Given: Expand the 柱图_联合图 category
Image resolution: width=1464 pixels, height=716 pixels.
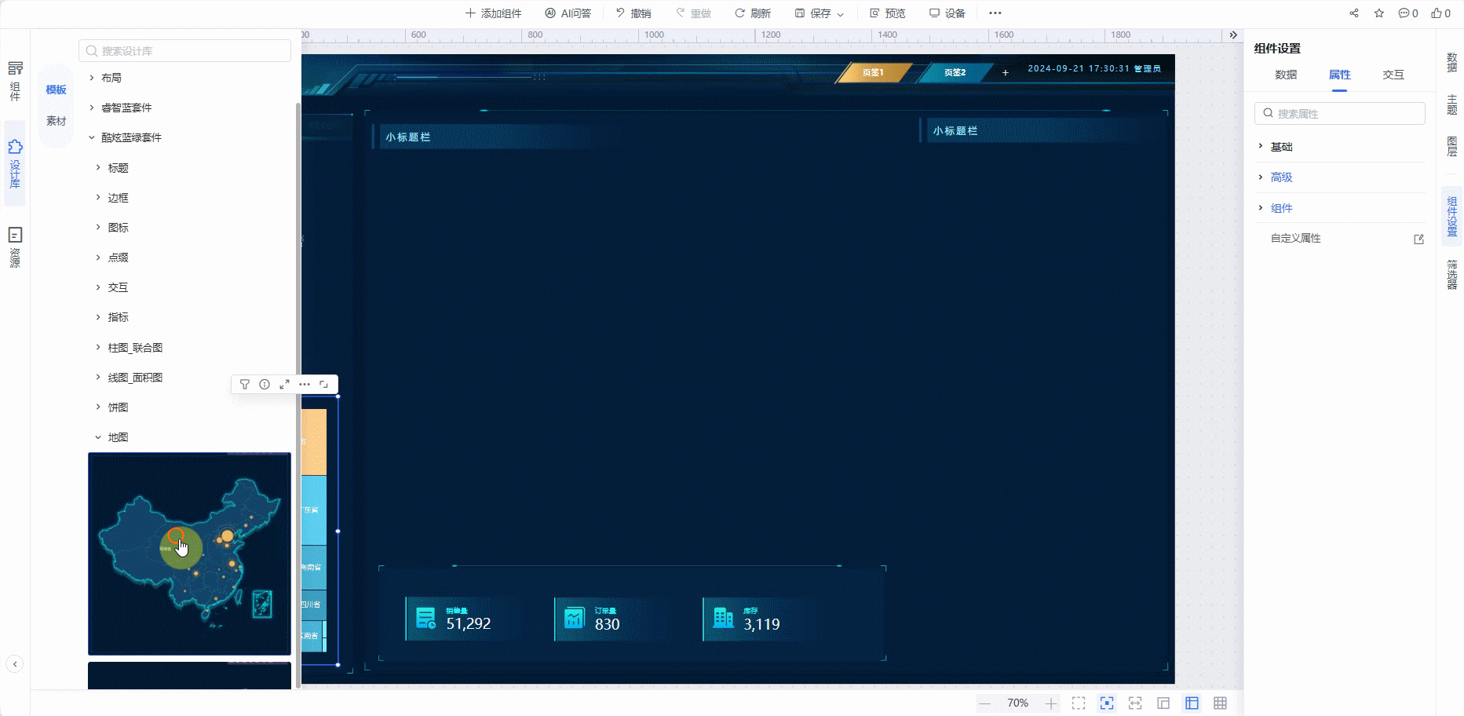Looking at the screenshot, I should (x=98, y=348).
